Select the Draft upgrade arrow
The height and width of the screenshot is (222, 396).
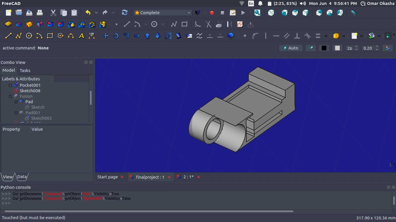tap(147, 36)
